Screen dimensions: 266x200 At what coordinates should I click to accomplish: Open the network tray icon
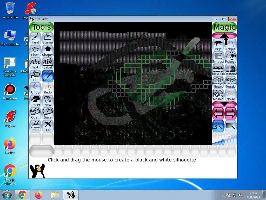(x=234, y=195)
